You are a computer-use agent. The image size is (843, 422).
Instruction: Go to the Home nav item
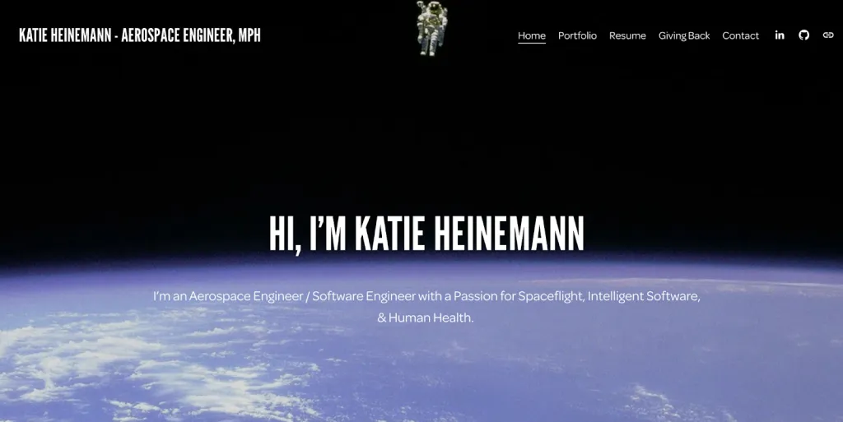pos(532,35)
